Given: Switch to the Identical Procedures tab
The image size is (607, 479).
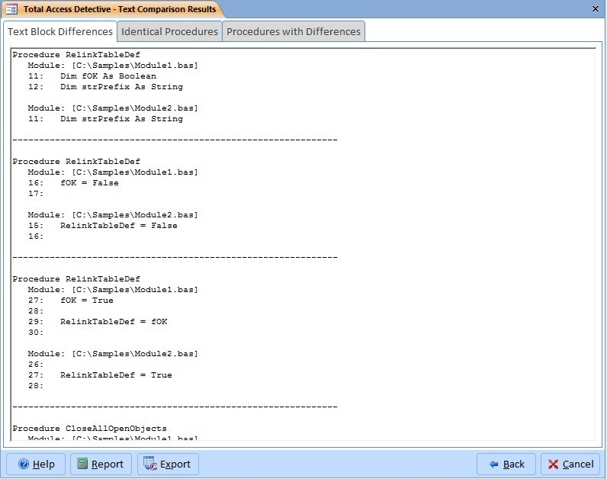Looking at the screenshot, I should [x=169, y=31].
